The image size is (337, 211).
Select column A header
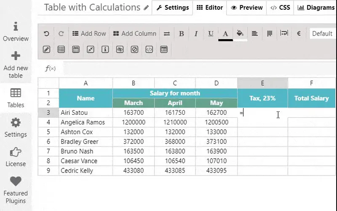click(86, 83)
